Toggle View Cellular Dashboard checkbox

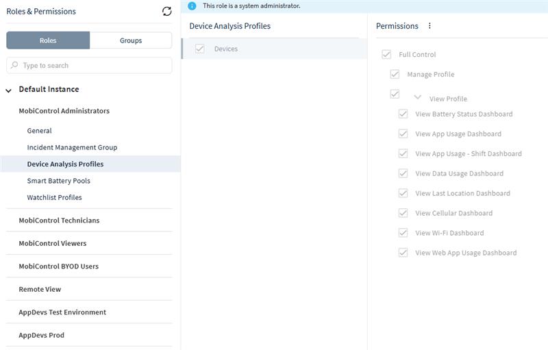pos(403,213)
